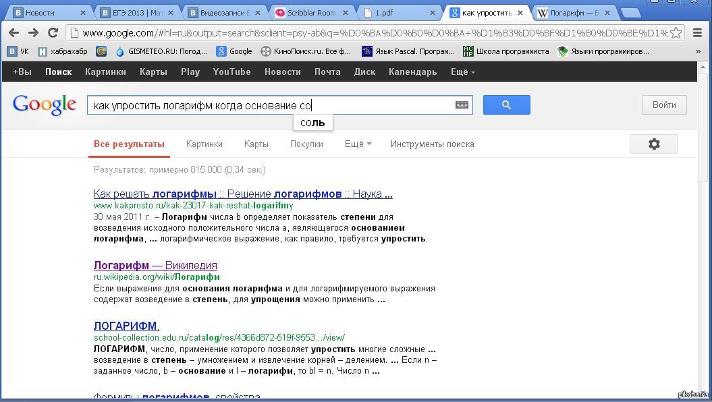Open the Язык Pascal bookmark
This screenshot has width=712, height=402.
pos(408,51)
